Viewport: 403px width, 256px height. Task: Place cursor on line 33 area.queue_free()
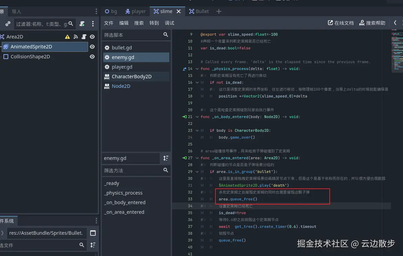pyautogui.click(x=238, y=199)
